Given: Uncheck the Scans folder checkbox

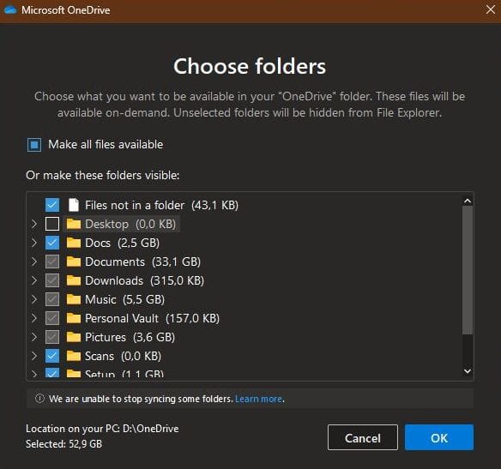Looking at the screenshot, I should coord(52,356).
